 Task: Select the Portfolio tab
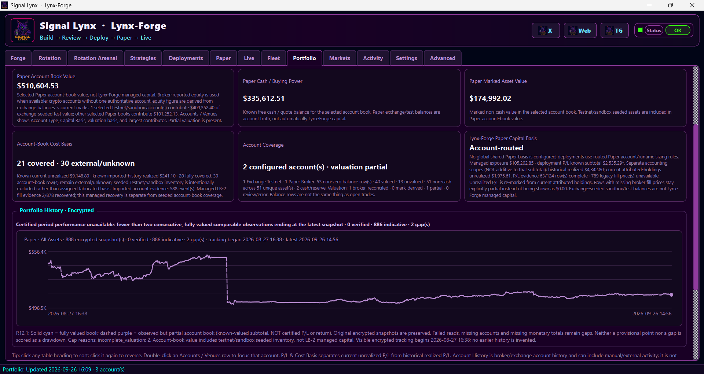[x=304, y=58]
